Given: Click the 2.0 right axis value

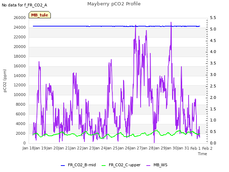Looking at the screenshot, I should (x=213, y=97).
